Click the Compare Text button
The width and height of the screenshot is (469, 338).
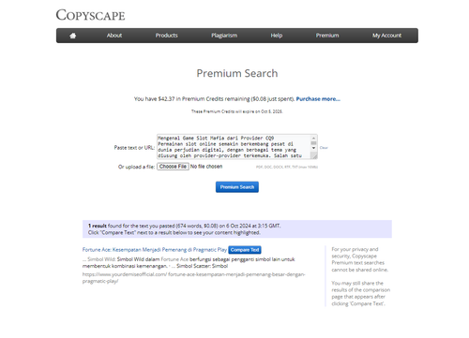245,250
